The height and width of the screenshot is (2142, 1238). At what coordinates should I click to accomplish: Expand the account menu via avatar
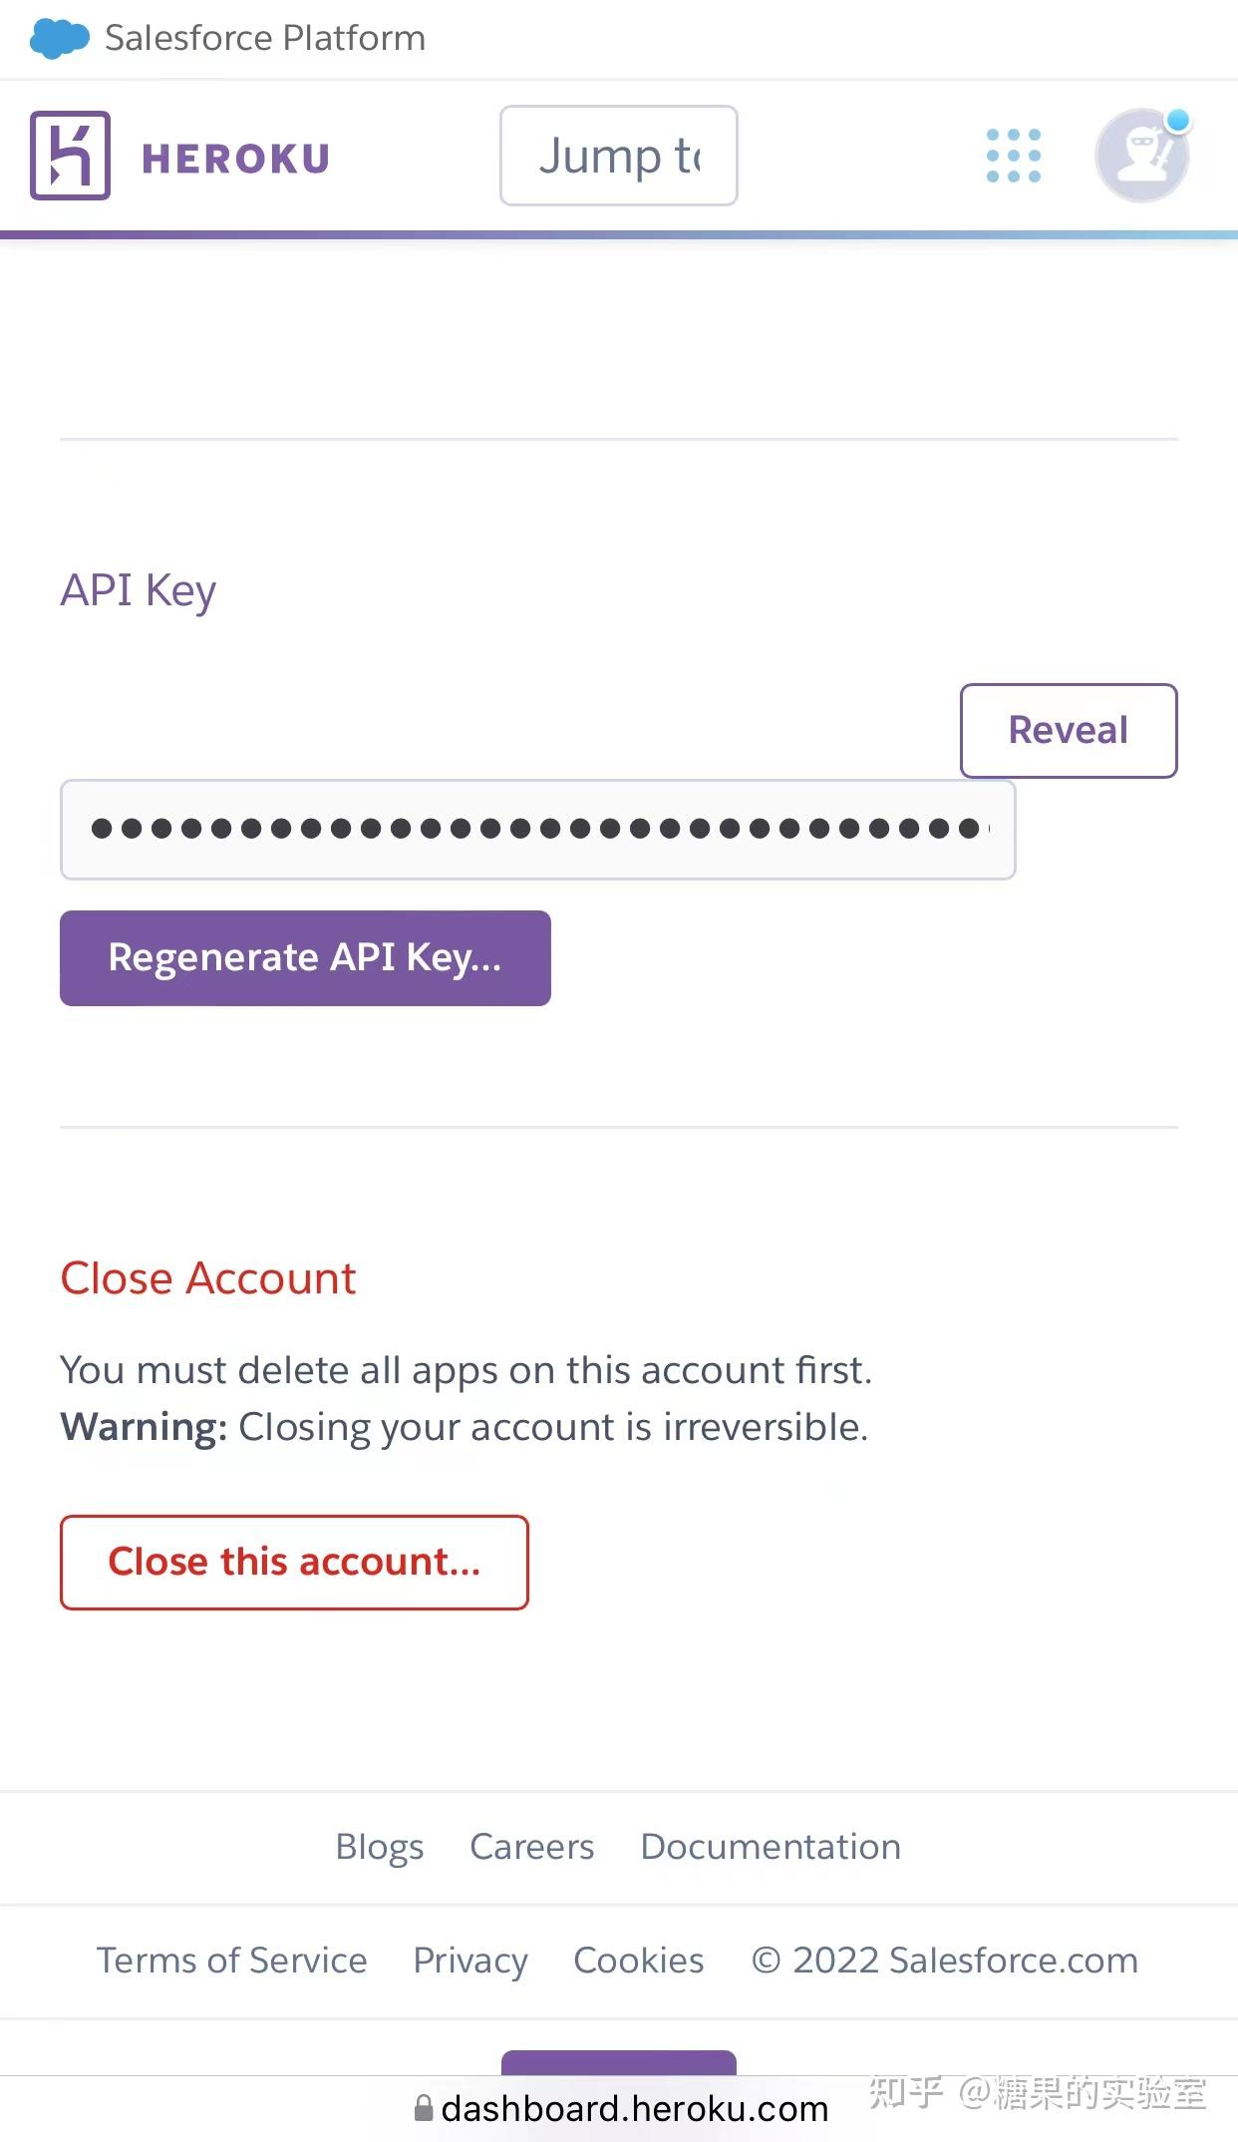[1141, 157]
